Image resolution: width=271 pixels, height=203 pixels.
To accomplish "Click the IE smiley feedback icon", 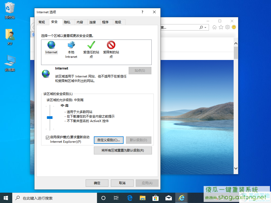I will click(x=234, y=27).
